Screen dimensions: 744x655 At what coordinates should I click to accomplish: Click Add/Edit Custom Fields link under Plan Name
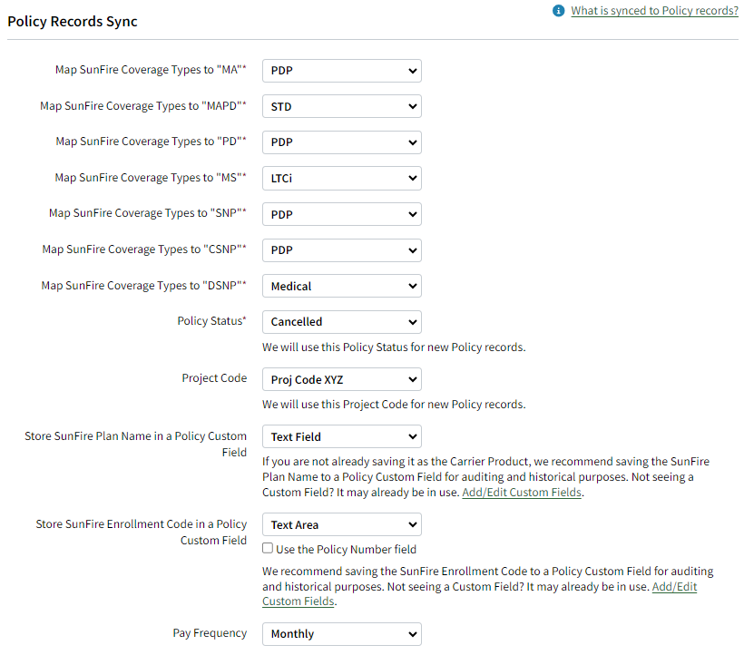[x=522, y=493]
